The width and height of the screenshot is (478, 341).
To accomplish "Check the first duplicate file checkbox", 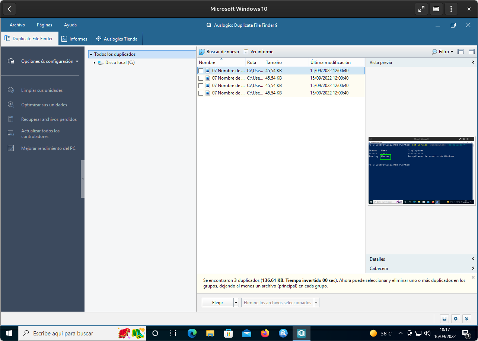I will [201, 71].
